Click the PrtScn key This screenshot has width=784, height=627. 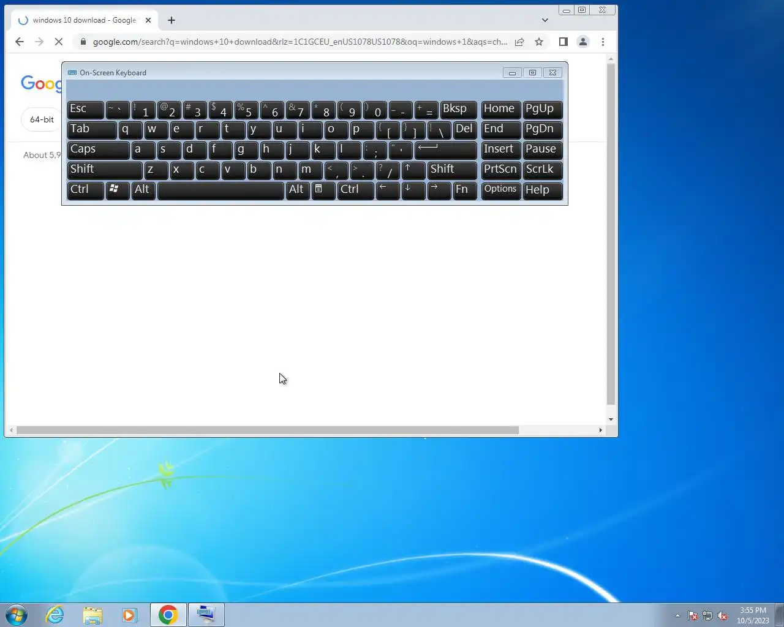(501, 170)
